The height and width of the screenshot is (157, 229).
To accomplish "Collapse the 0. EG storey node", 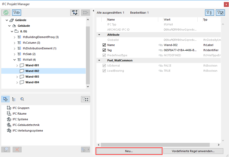I will pyautogui.click(x=12, y=32).
